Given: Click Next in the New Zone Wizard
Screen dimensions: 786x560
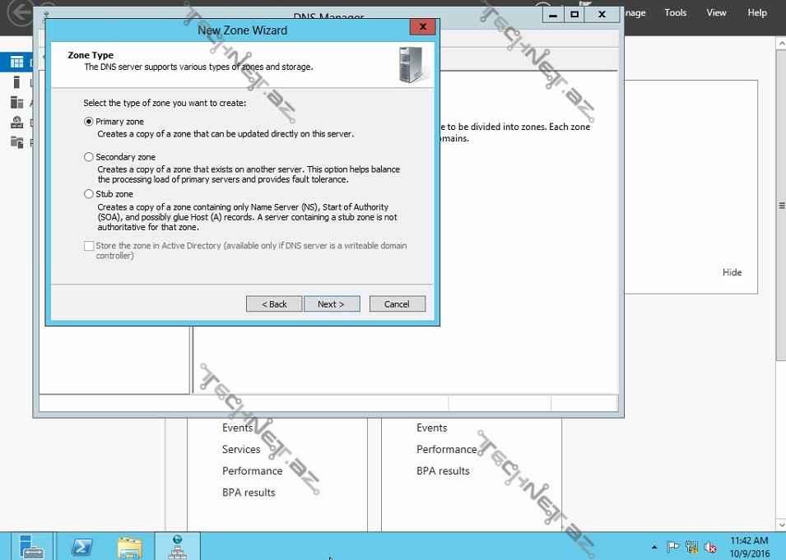Looking at the screenshot, I should point(331,304).
